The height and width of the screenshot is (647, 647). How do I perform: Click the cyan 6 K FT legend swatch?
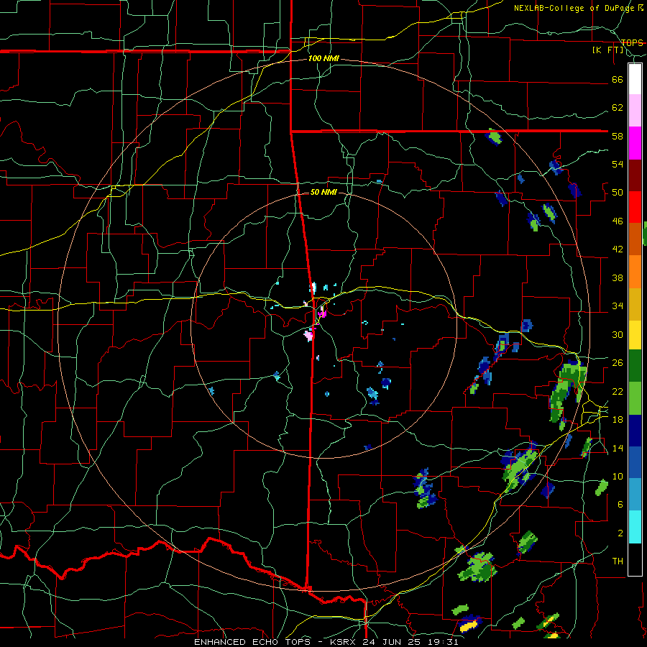click(x=635, y=527)
